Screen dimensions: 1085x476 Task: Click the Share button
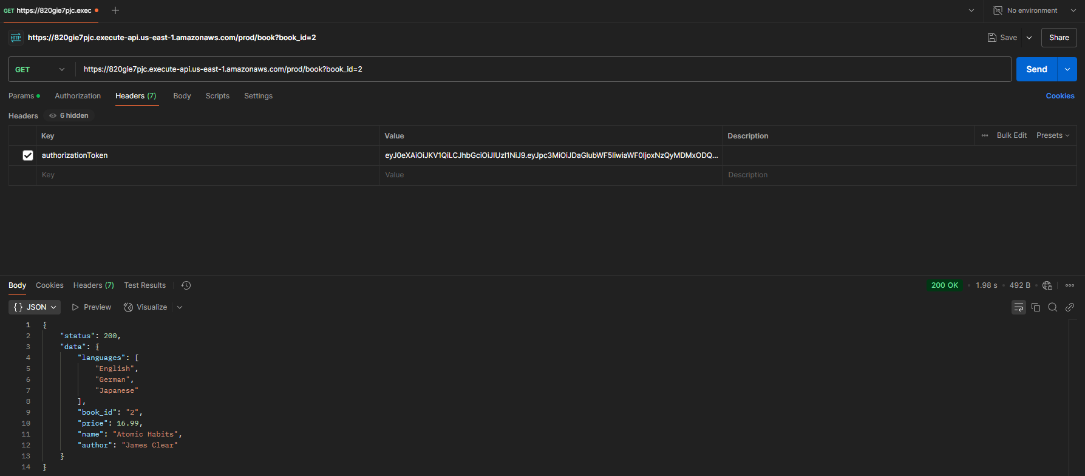1059,38
